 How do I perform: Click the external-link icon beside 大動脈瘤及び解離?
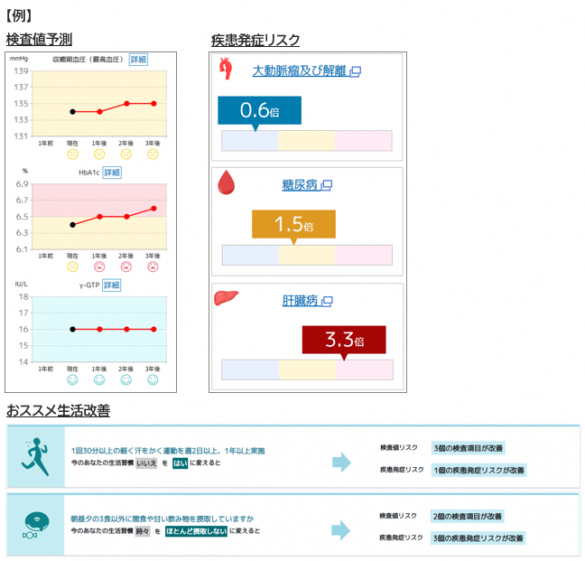355,71
